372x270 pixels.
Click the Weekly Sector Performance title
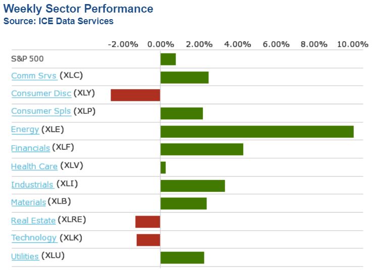point(78,9)
